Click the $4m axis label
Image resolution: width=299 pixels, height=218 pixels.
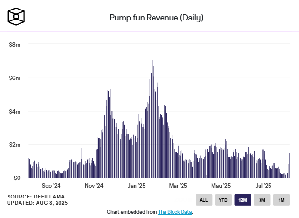pyautogui.click(x=15, y=112)
